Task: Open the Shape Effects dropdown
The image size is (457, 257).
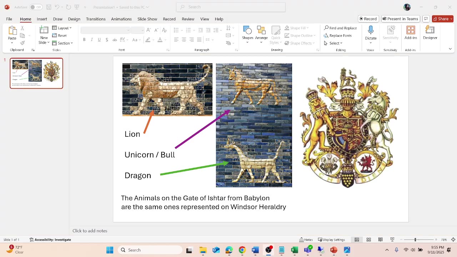Action: coord(300,43)
